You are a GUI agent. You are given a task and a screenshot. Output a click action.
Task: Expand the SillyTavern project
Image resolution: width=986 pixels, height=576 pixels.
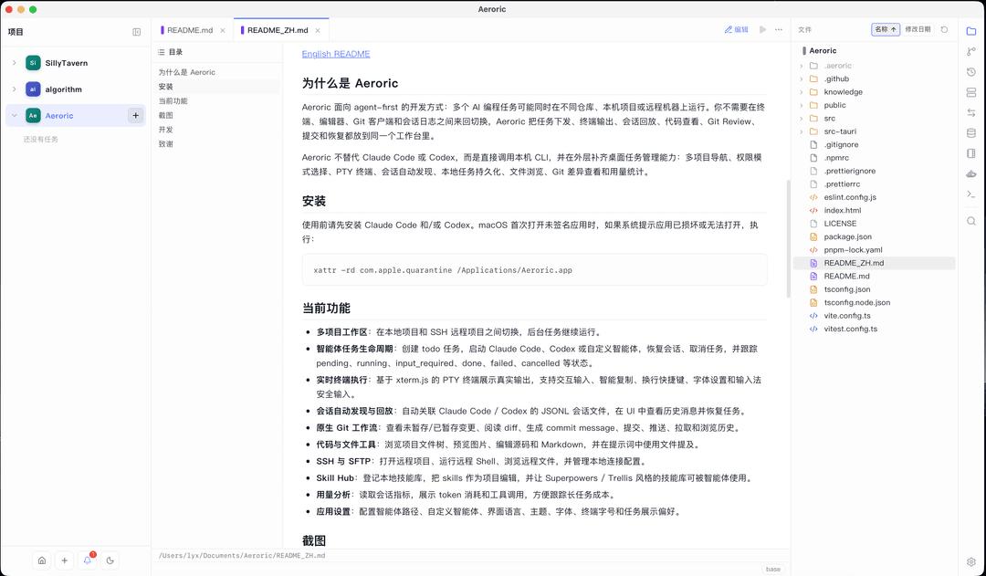[15, 63]
